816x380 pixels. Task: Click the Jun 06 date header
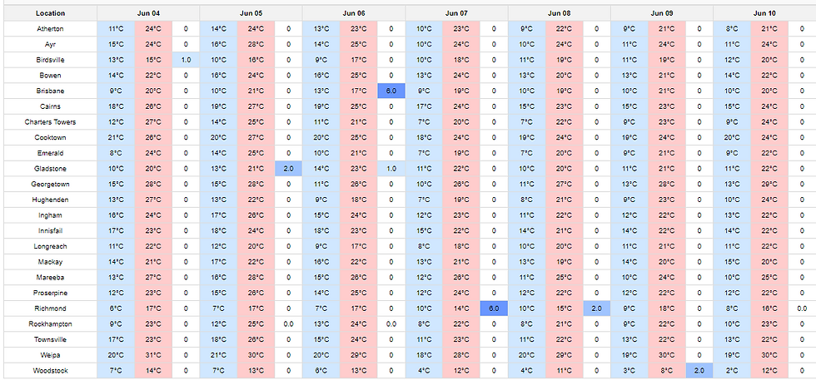354,13
